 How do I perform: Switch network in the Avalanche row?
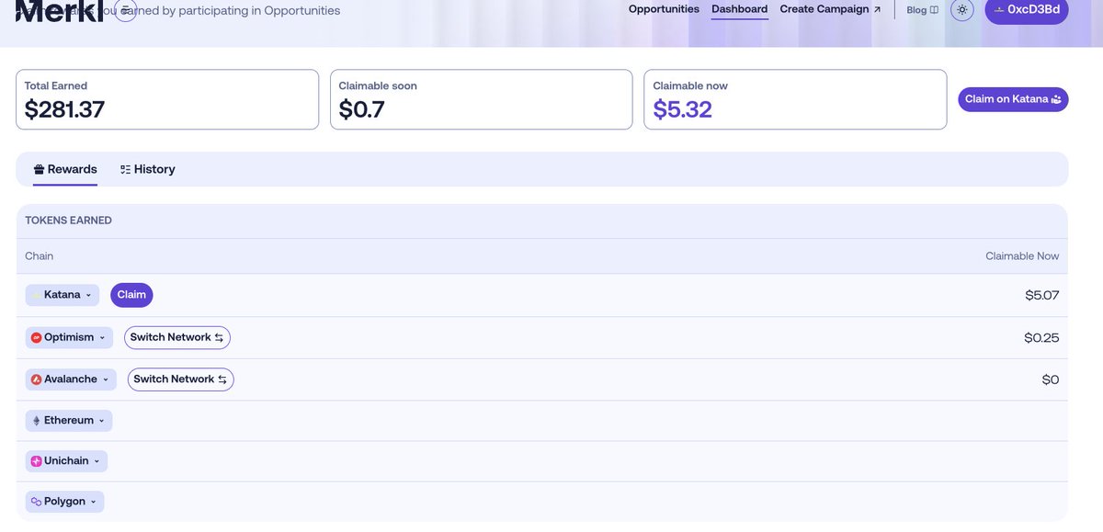[180, 379]
